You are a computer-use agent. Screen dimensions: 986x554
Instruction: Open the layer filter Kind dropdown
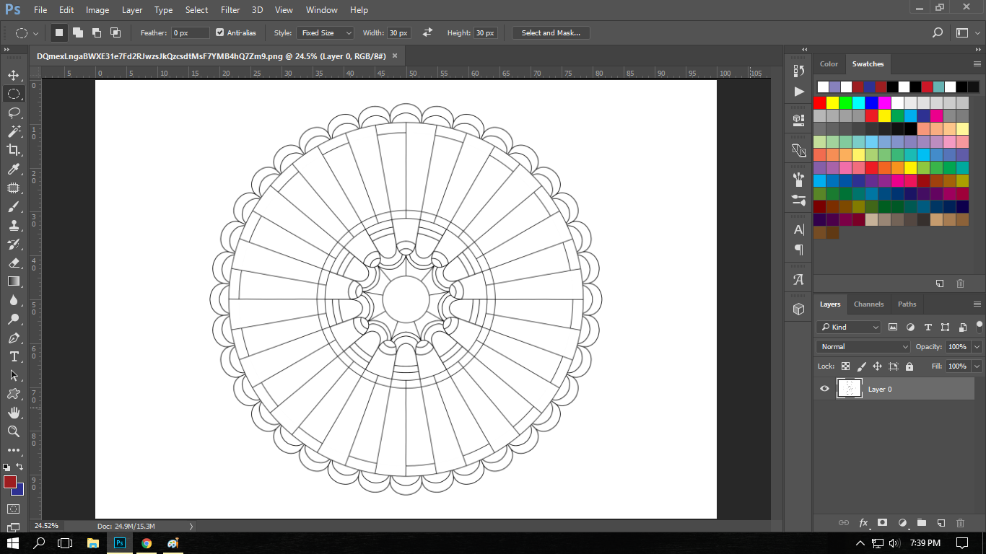[x=849, y=327]
